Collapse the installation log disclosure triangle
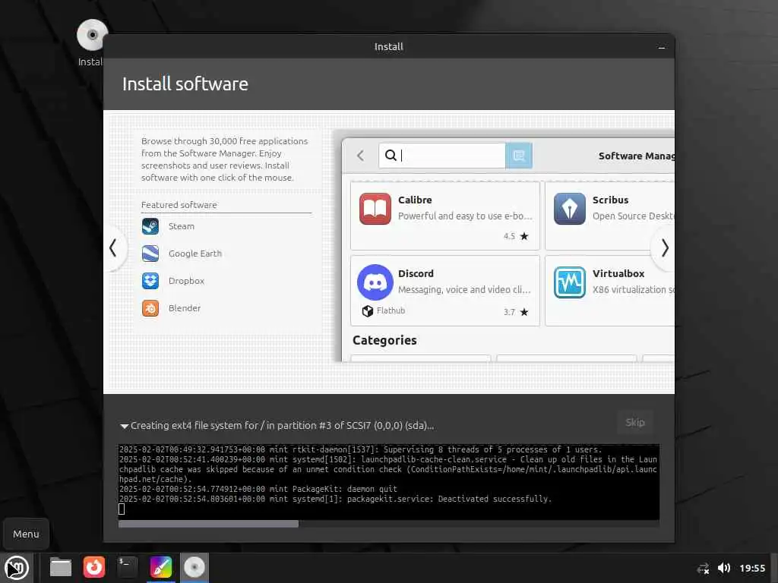 click(x=124, y=426)
